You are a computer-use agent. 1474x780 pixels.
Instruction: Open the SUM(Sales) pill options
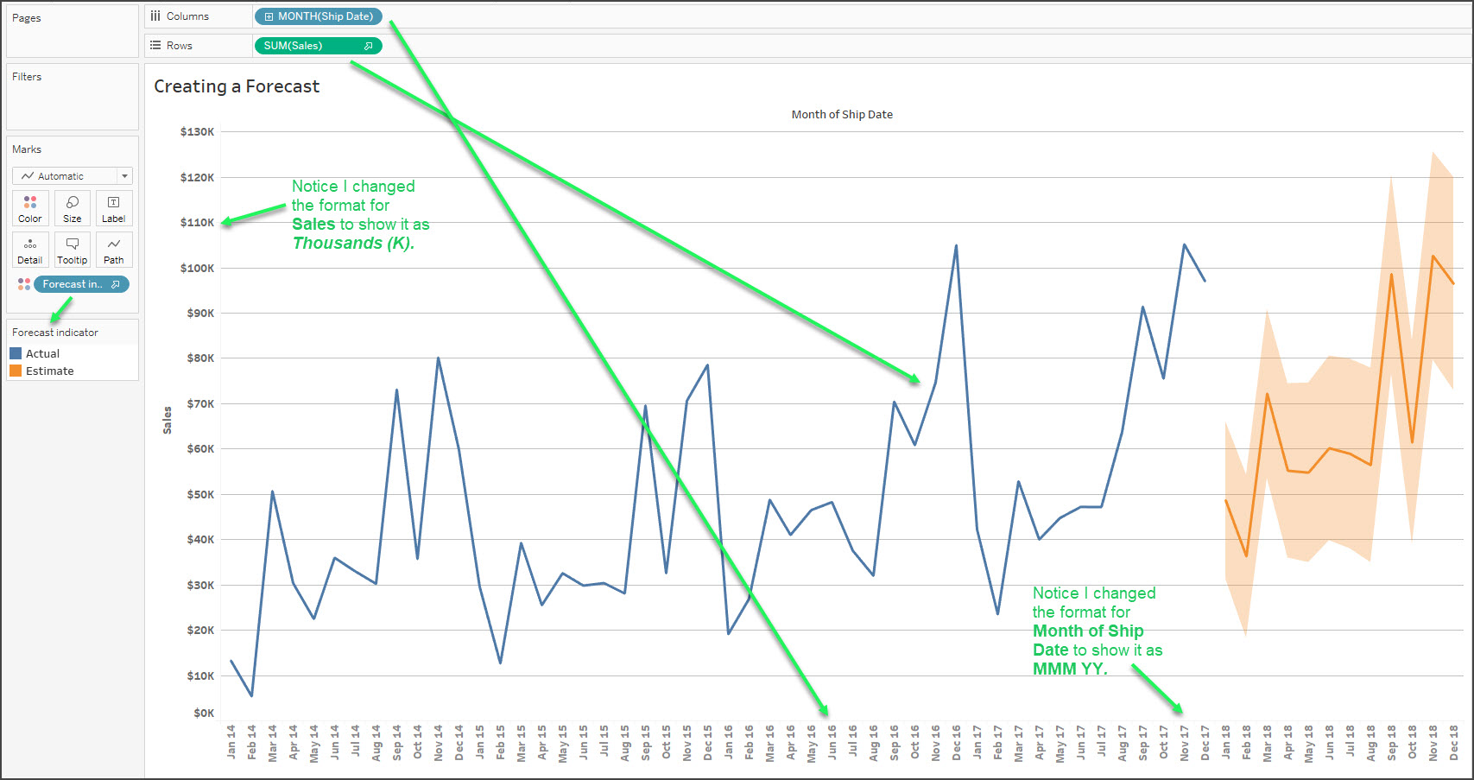[x=370, y=46]
